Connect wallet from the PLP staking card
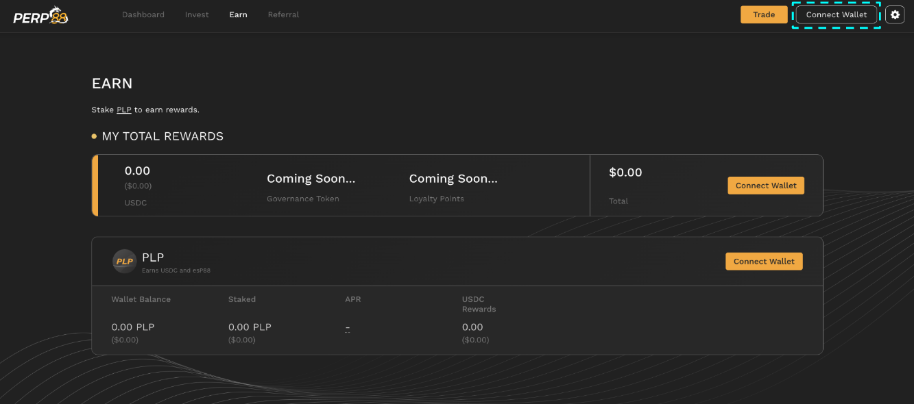The width and height of the screenshot is (914, 404). pyautogui.click(x=764, y=262)
